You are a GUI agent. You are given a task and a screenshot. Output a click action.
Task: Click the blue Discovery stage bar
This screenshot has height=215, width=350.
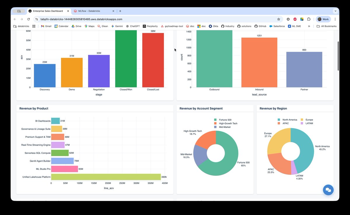pyautogui.click(x=45, y=75)
